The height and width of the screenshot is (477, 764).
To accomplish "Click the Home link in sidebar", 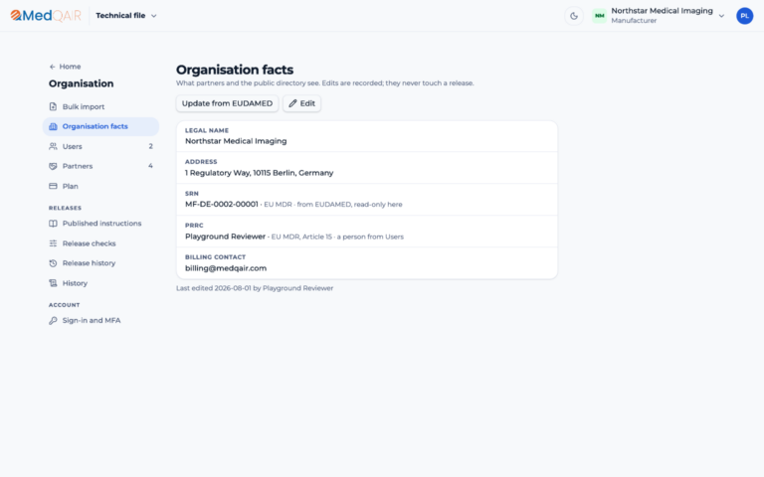I will click(x=70, y=67).
